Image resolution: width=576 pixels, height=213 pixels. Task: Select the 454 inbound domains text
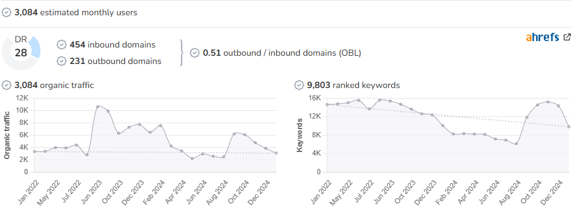(x=113, y=45)
